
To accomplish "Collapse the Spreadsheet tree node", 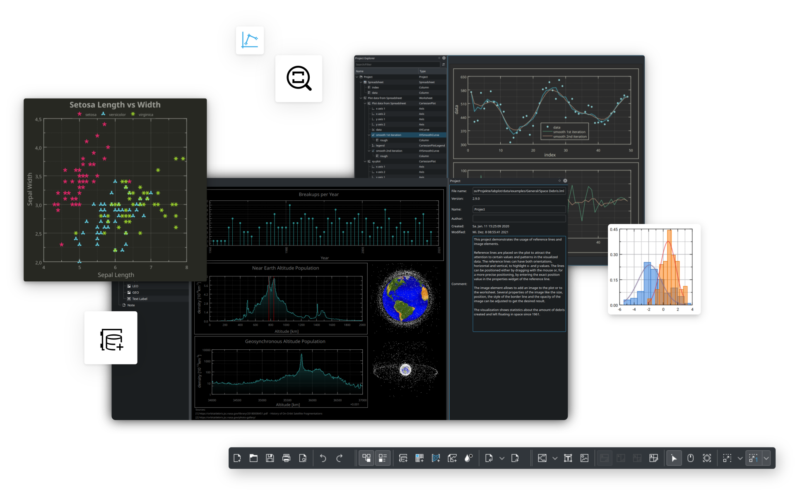I will (361, 82).
